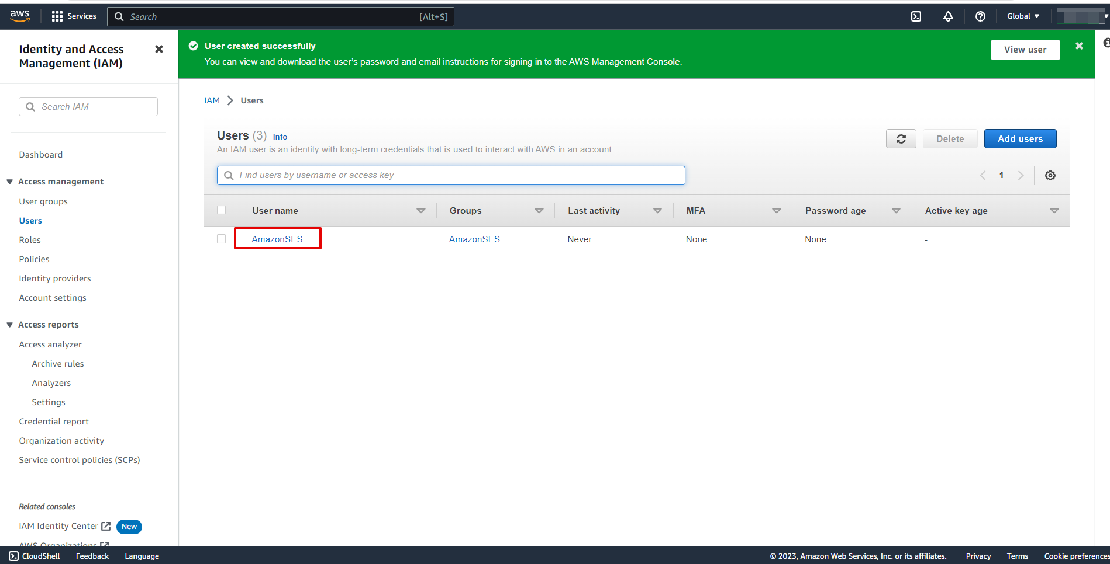
Task: Click Language in the footer
Action: (142, 556)
